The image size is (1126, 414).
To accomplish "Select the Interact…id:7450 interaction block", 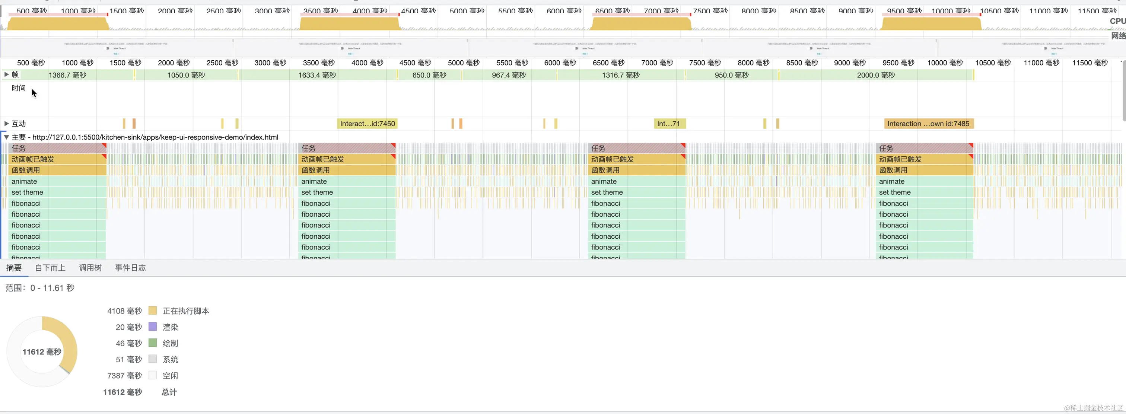I will point(367,124).
